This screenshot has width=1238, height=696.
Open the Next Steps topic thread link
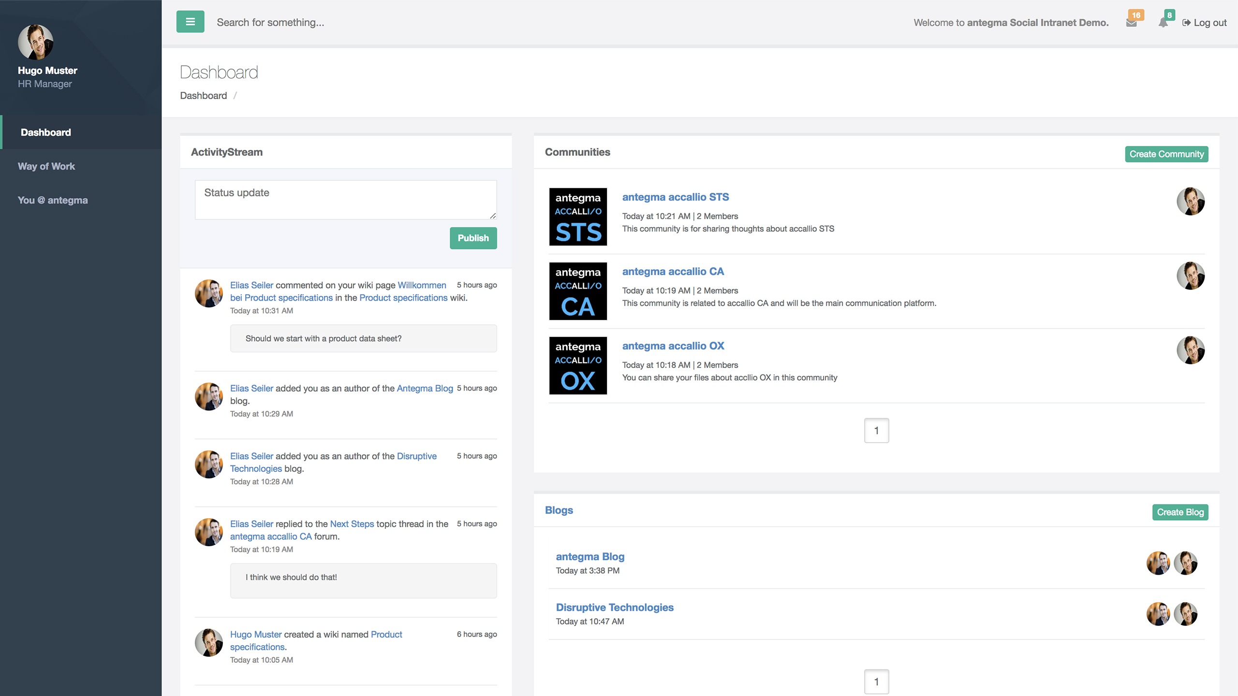[x=352, y=524]
